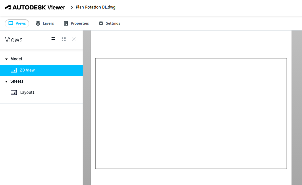
Task: Click the Autodesk logo icon
Action: (x=8, y=7)
